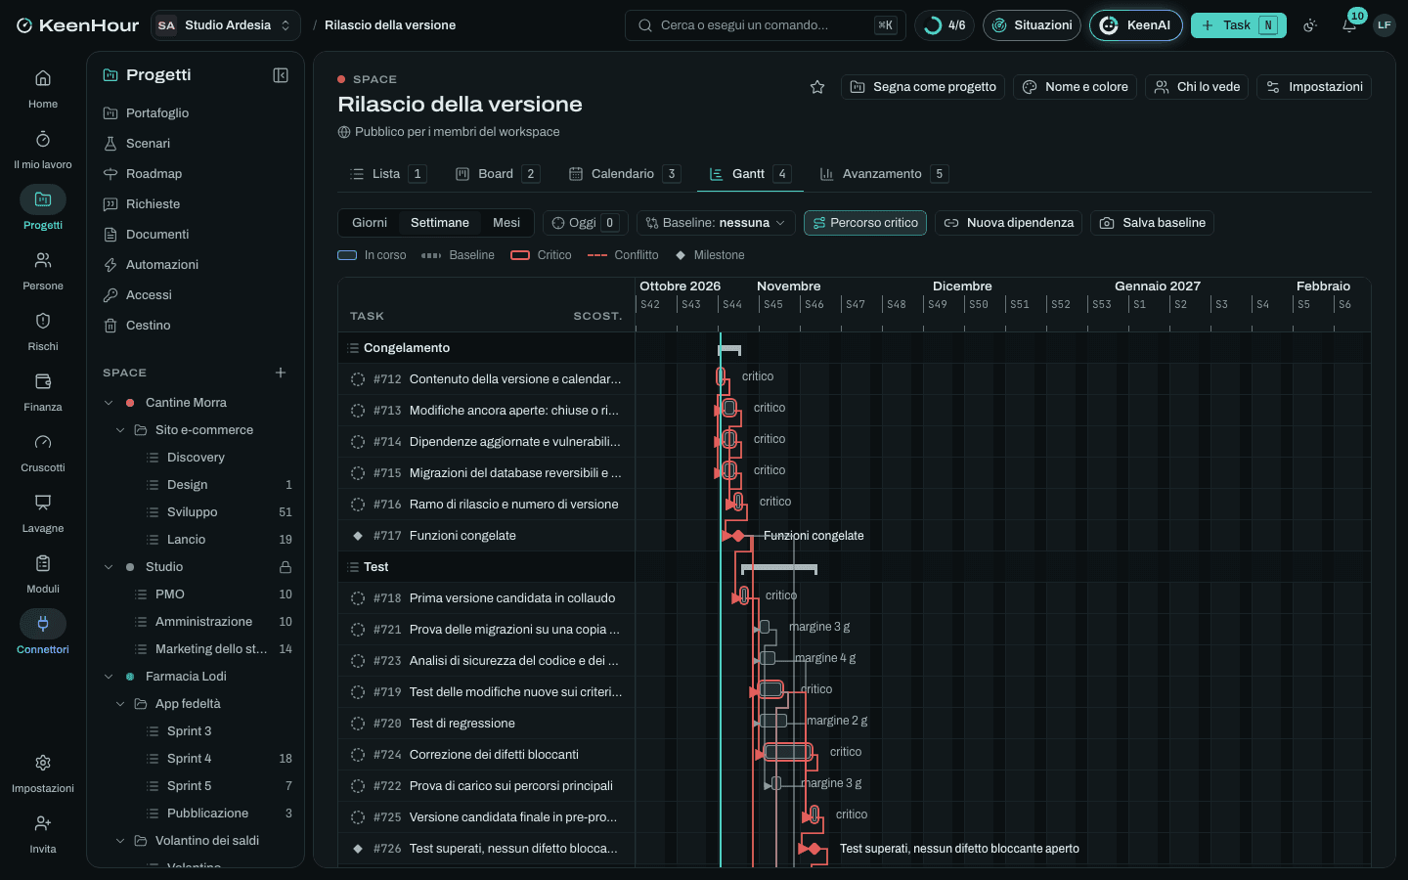1408x880 pixels.
Task: Focus the Cerca o esegui un comando field
Action: pyautogui.click(x=765, y=25)
